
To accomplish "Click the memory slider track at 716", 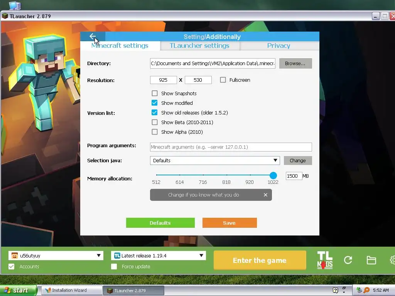I will coord(203,175).
